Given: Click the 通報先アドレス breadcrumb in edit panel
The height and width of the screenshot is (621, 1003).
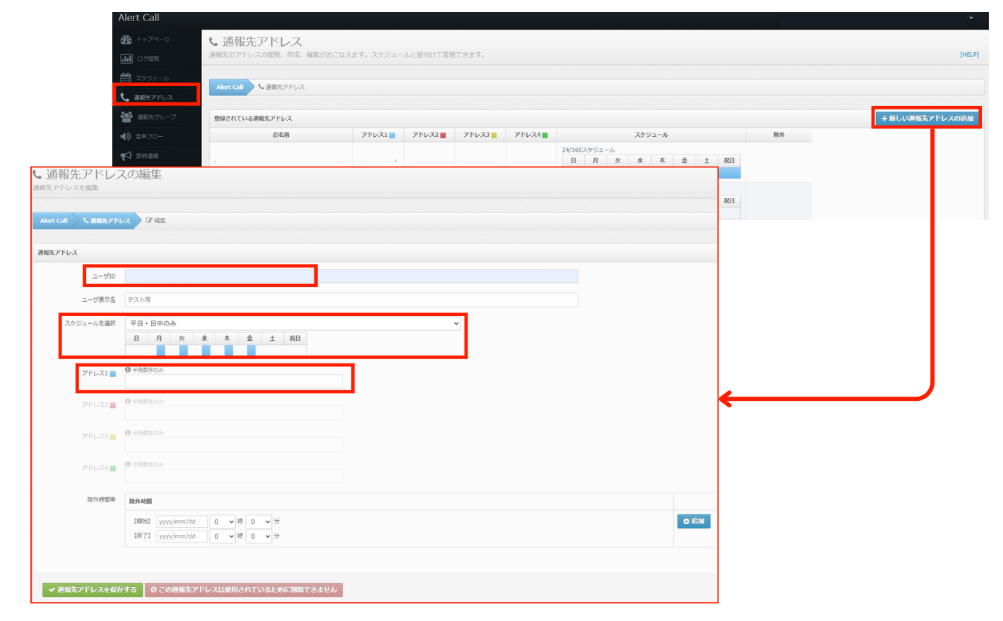Looking at the screenshot, I should click(107, 221).
